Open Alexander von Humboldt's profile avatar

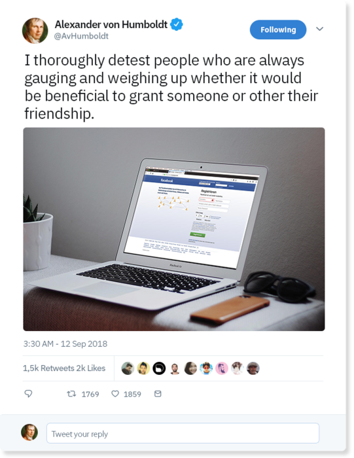[35, 30]
